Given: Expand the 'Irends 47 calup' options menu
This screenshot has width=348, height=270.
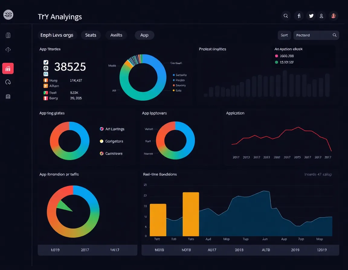Looking at the screenshot, I should tap(318, 174).
